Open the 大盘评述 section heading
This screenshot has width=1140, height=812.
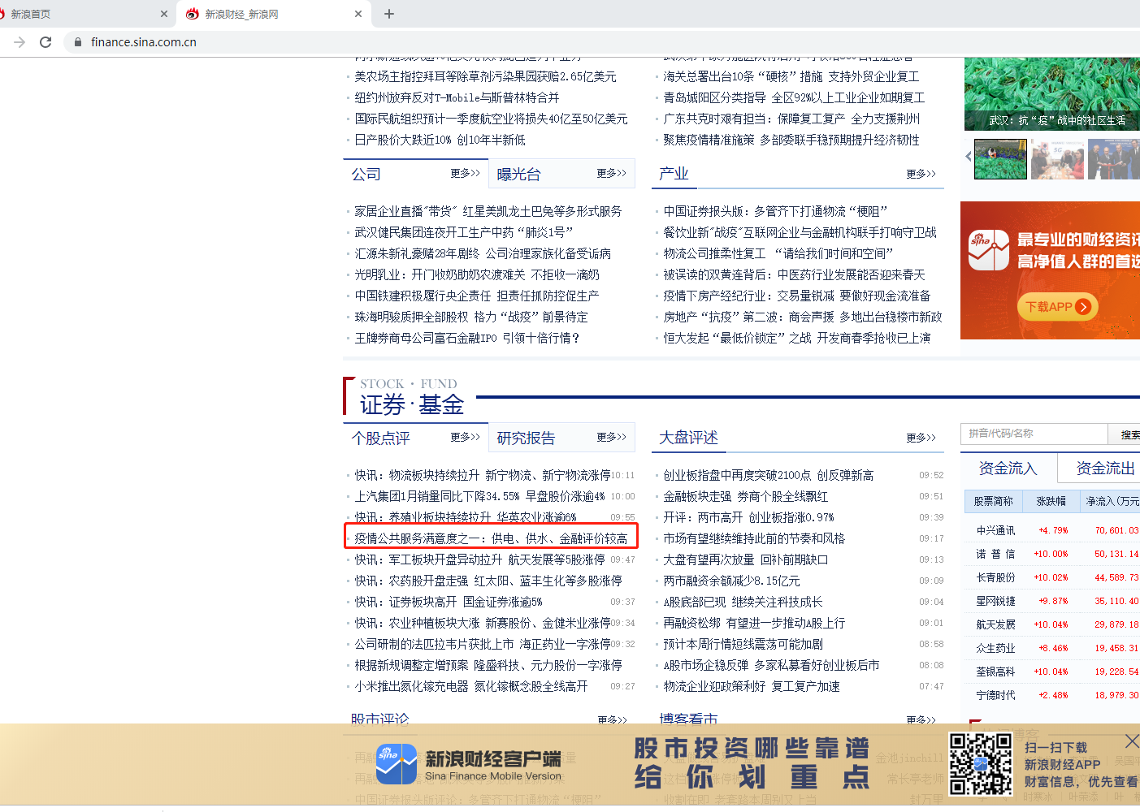(688, 438)
